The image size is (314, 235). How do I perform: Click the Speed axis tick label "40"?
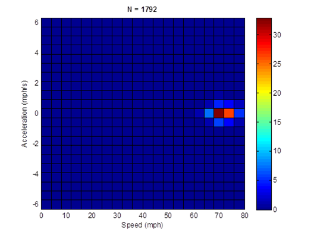click(x=142, y=215)
